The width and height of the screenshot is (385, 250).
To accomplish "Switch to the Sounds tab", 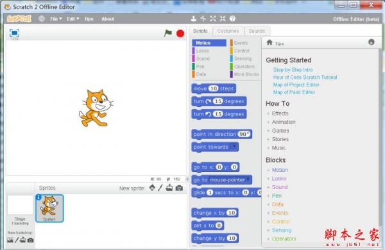I will (257, 31).
